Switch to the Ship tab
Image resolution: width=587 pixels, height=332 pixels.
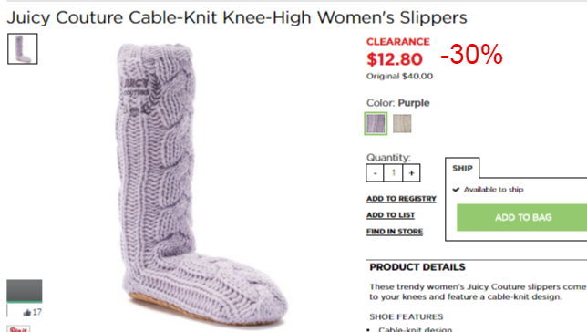(x=462, y=168)
